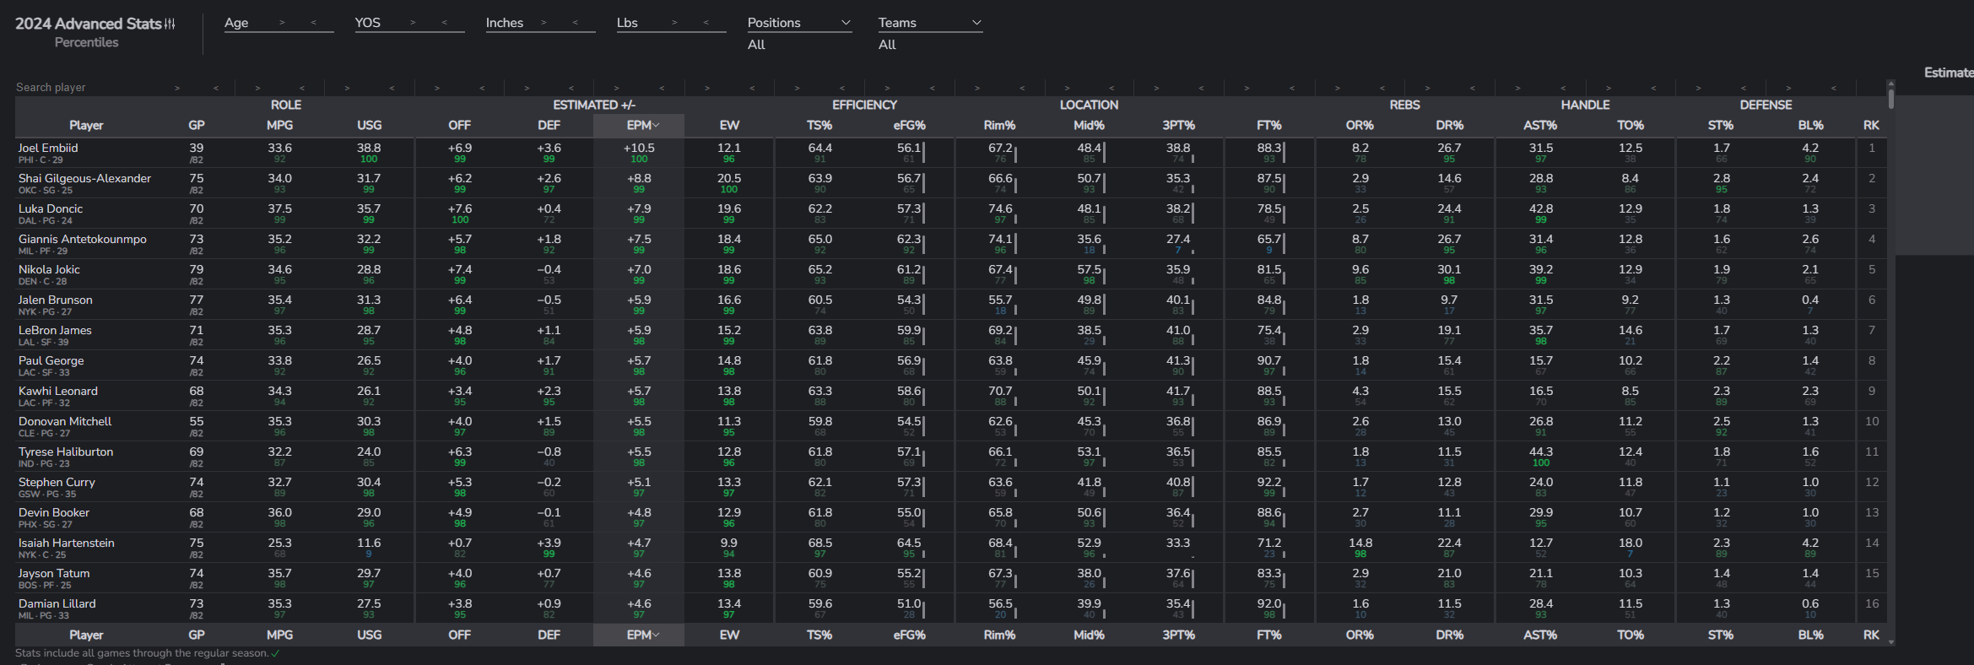Click the LeBron James row name

coord(55,330)
